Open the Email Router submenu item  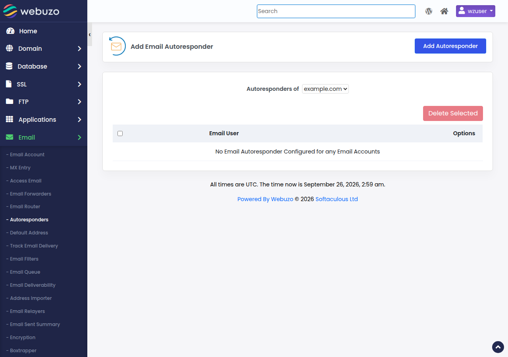tap(23, 207)
